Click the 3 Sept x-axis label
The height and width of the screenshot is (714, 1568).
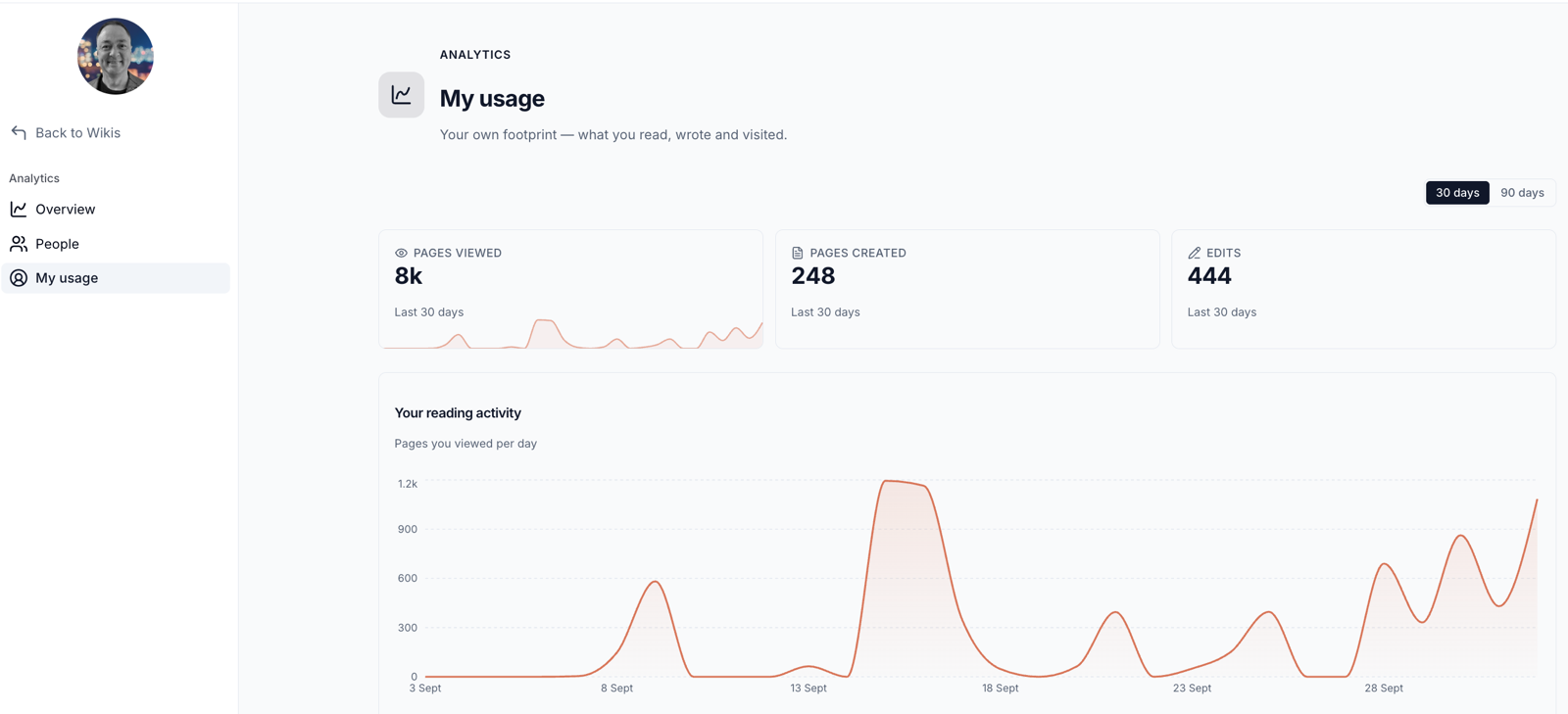point(425,689)
